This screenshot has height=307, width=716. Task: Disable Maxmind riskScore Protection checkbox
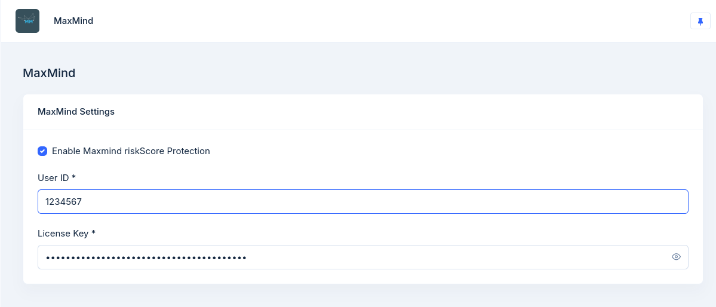[42, 151]
